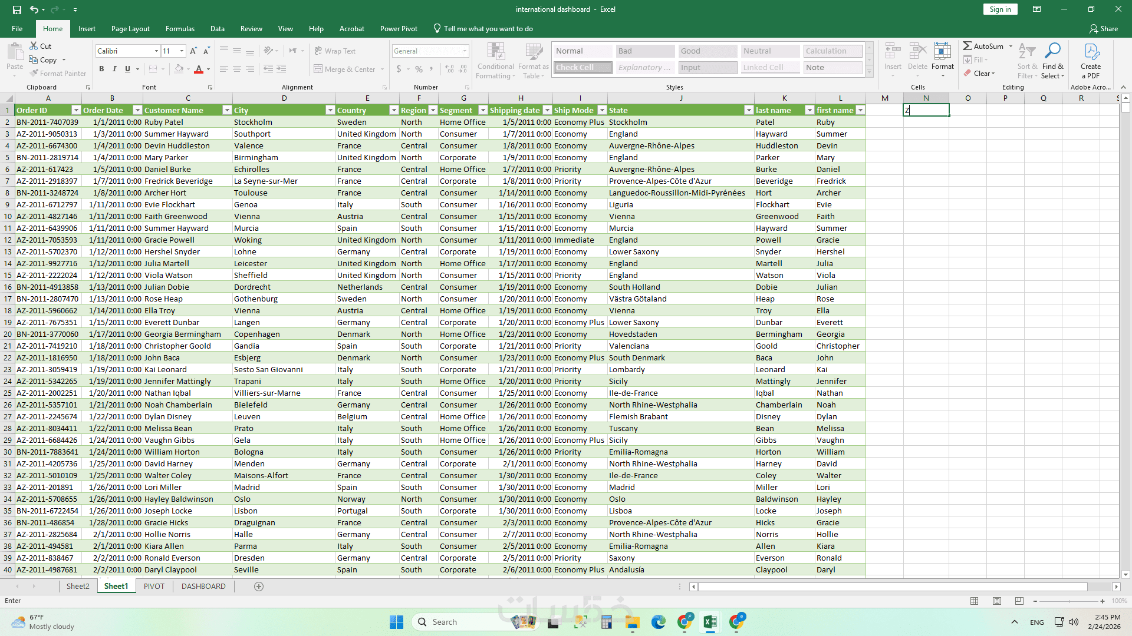The image size is (1132, 636).
Task: Click the Save icon in quick access toolbar
Action: coord(17,9)
